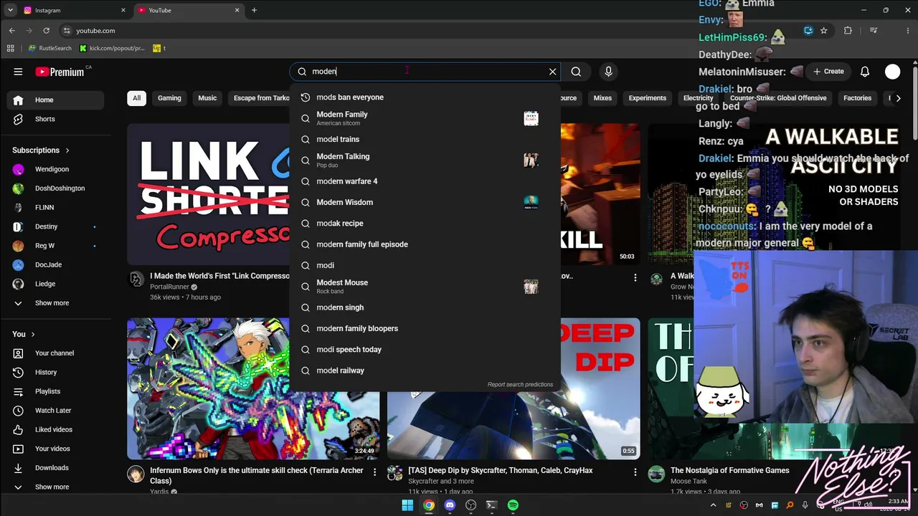Open Your channel in the sidebar
This screenshot has width=918, height=516.
pyautogui.click(x=57, y=353)
